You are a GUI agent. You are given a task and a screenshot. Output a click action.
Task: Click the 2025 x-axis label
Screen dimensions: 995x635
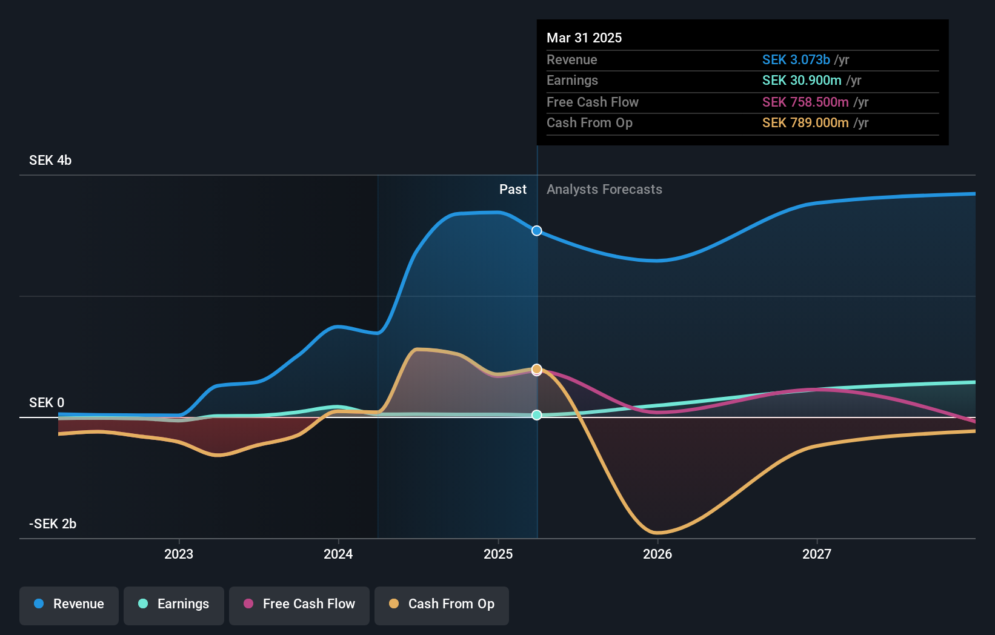[x=498, y=554]
